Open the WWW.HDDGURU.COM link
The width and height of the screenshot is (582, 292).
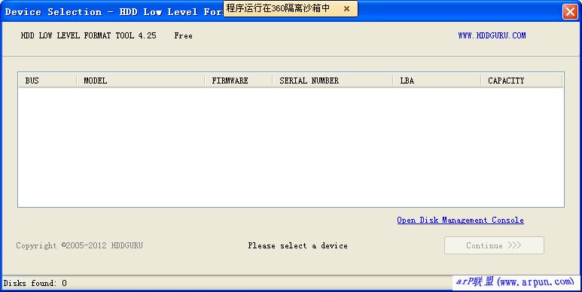492,35
